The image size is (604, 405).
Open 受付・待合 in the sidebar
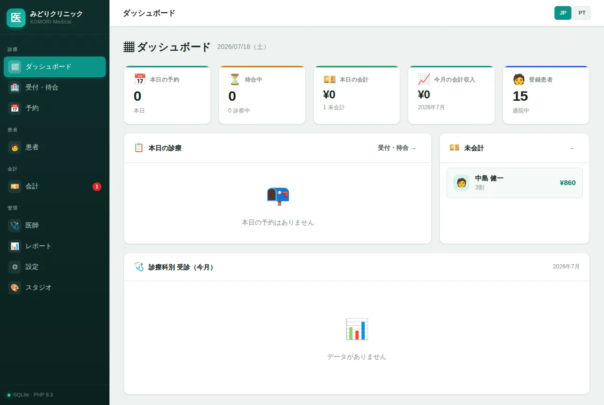click(x=55, y=88)
